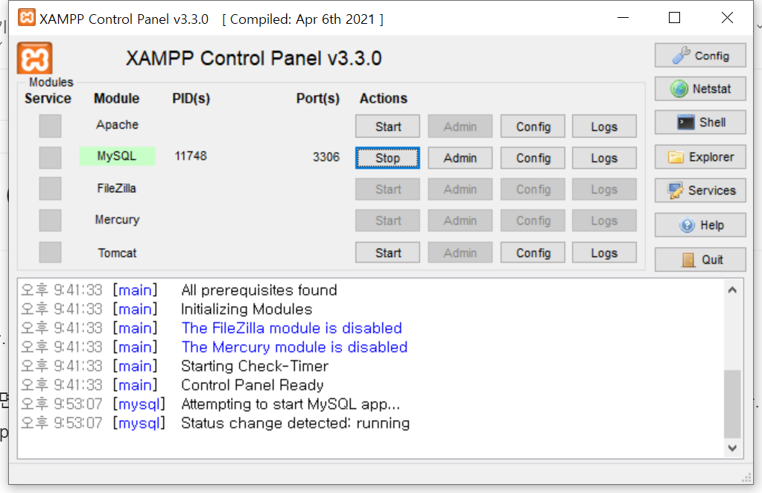The width and height of the screenshot is (762, 493).
Task: Select the highlighted MySQL module label
Action: point(117,156)
